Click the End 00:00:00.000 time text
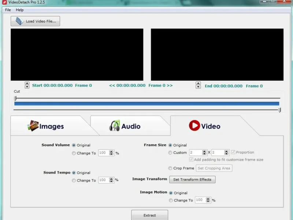This screenshot has height=220, width=293. click(x=223, y=86)
